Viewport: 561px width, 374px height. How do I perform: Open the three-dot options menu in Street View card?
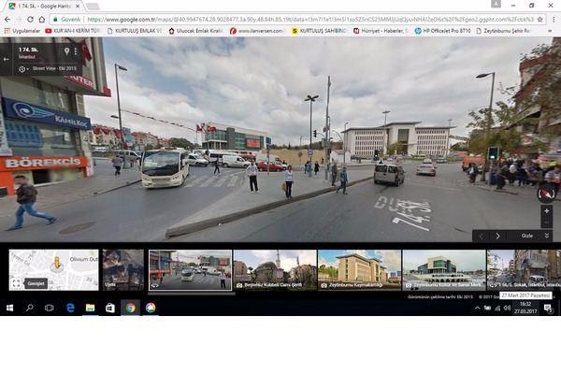(x=76, y=51)
